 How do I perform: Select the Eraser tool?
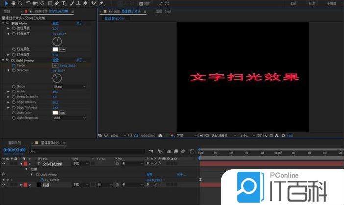pos(86,3)
